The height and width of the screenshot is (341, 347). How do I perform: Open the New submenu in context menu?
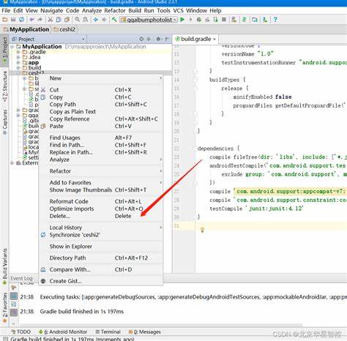(101, 78)
